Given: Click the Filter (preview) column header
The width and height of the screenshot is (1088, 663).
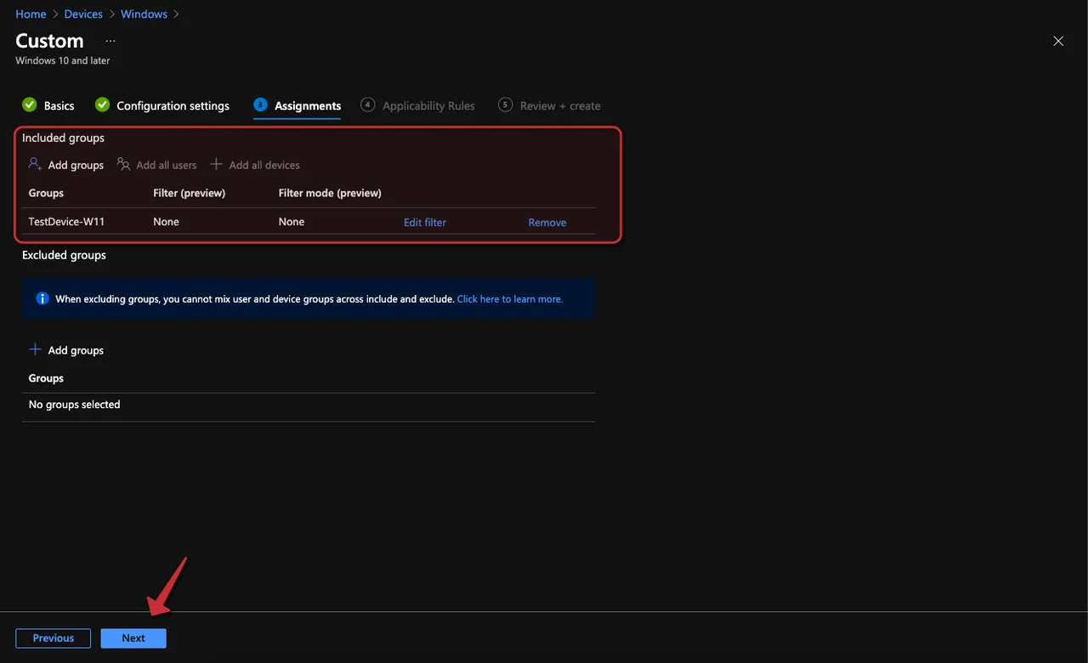Looking at the screenshot, I should click(189, 193).
